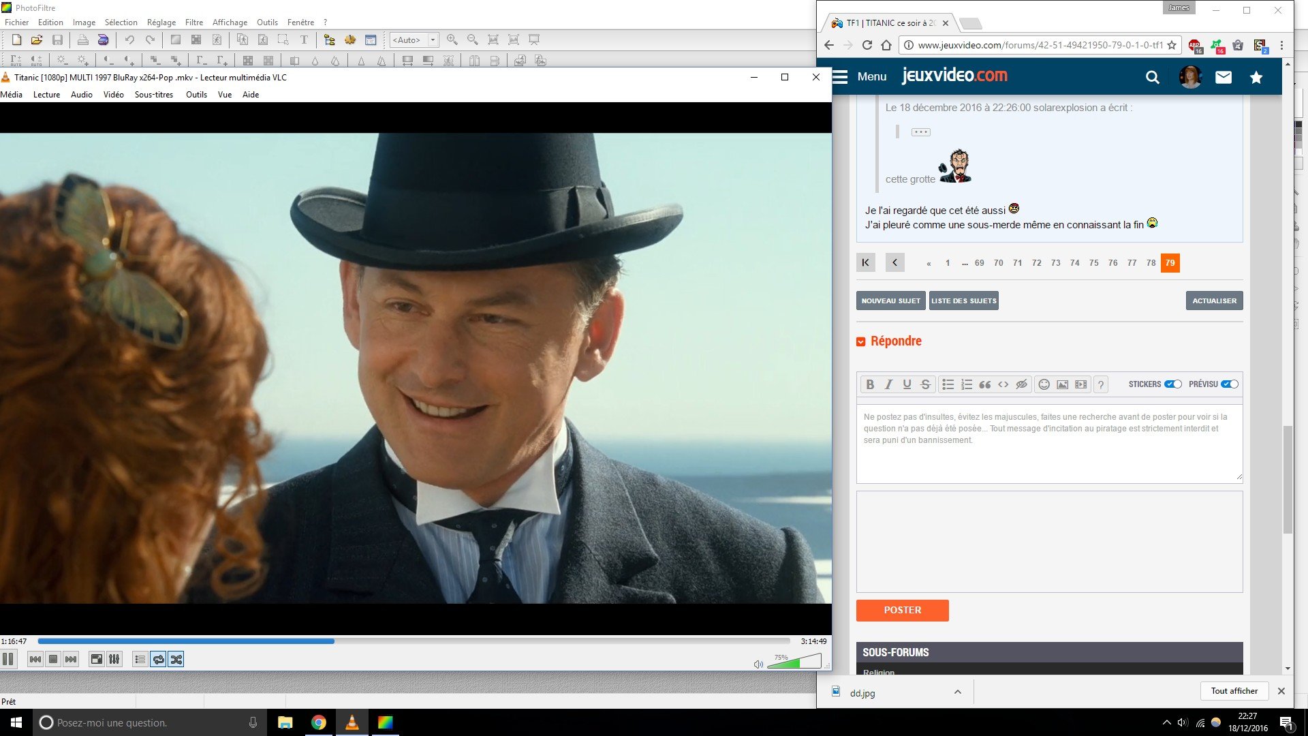Toggle VLC shuffle mode button
The height and width of the screenshot is (736, 1308).
click(176, 659)
